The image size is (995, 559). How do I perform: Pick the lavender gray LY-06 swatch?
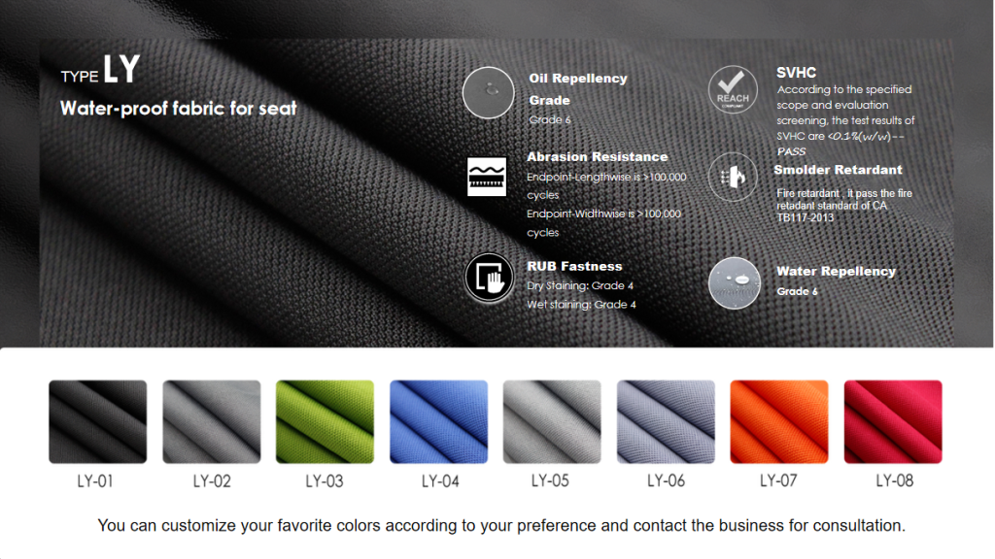tap(666, 421)
